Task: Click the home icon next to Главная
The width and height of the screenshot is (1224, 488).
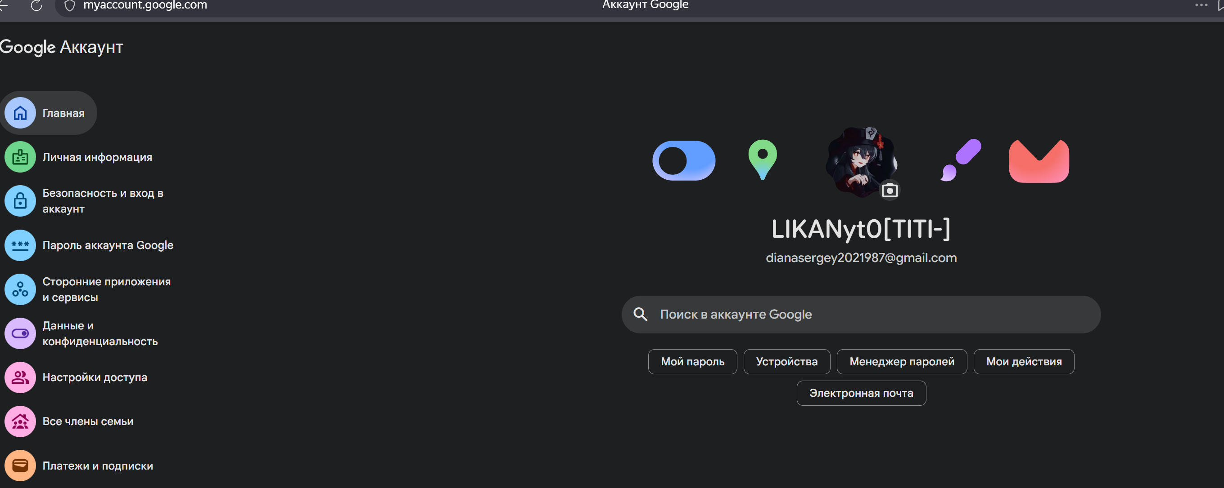Action: [20, 113]
